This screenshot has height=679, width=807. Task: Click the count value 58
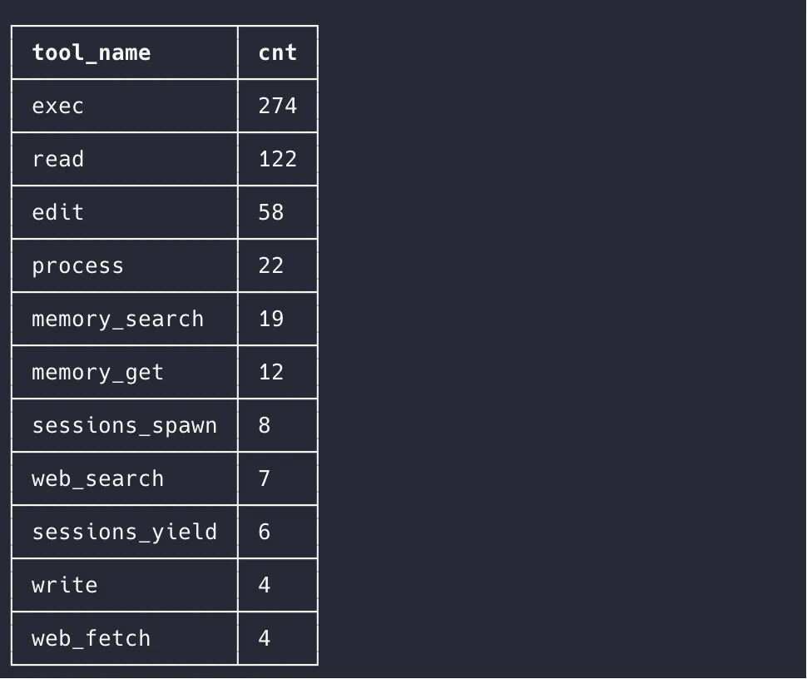click(271, 213)
